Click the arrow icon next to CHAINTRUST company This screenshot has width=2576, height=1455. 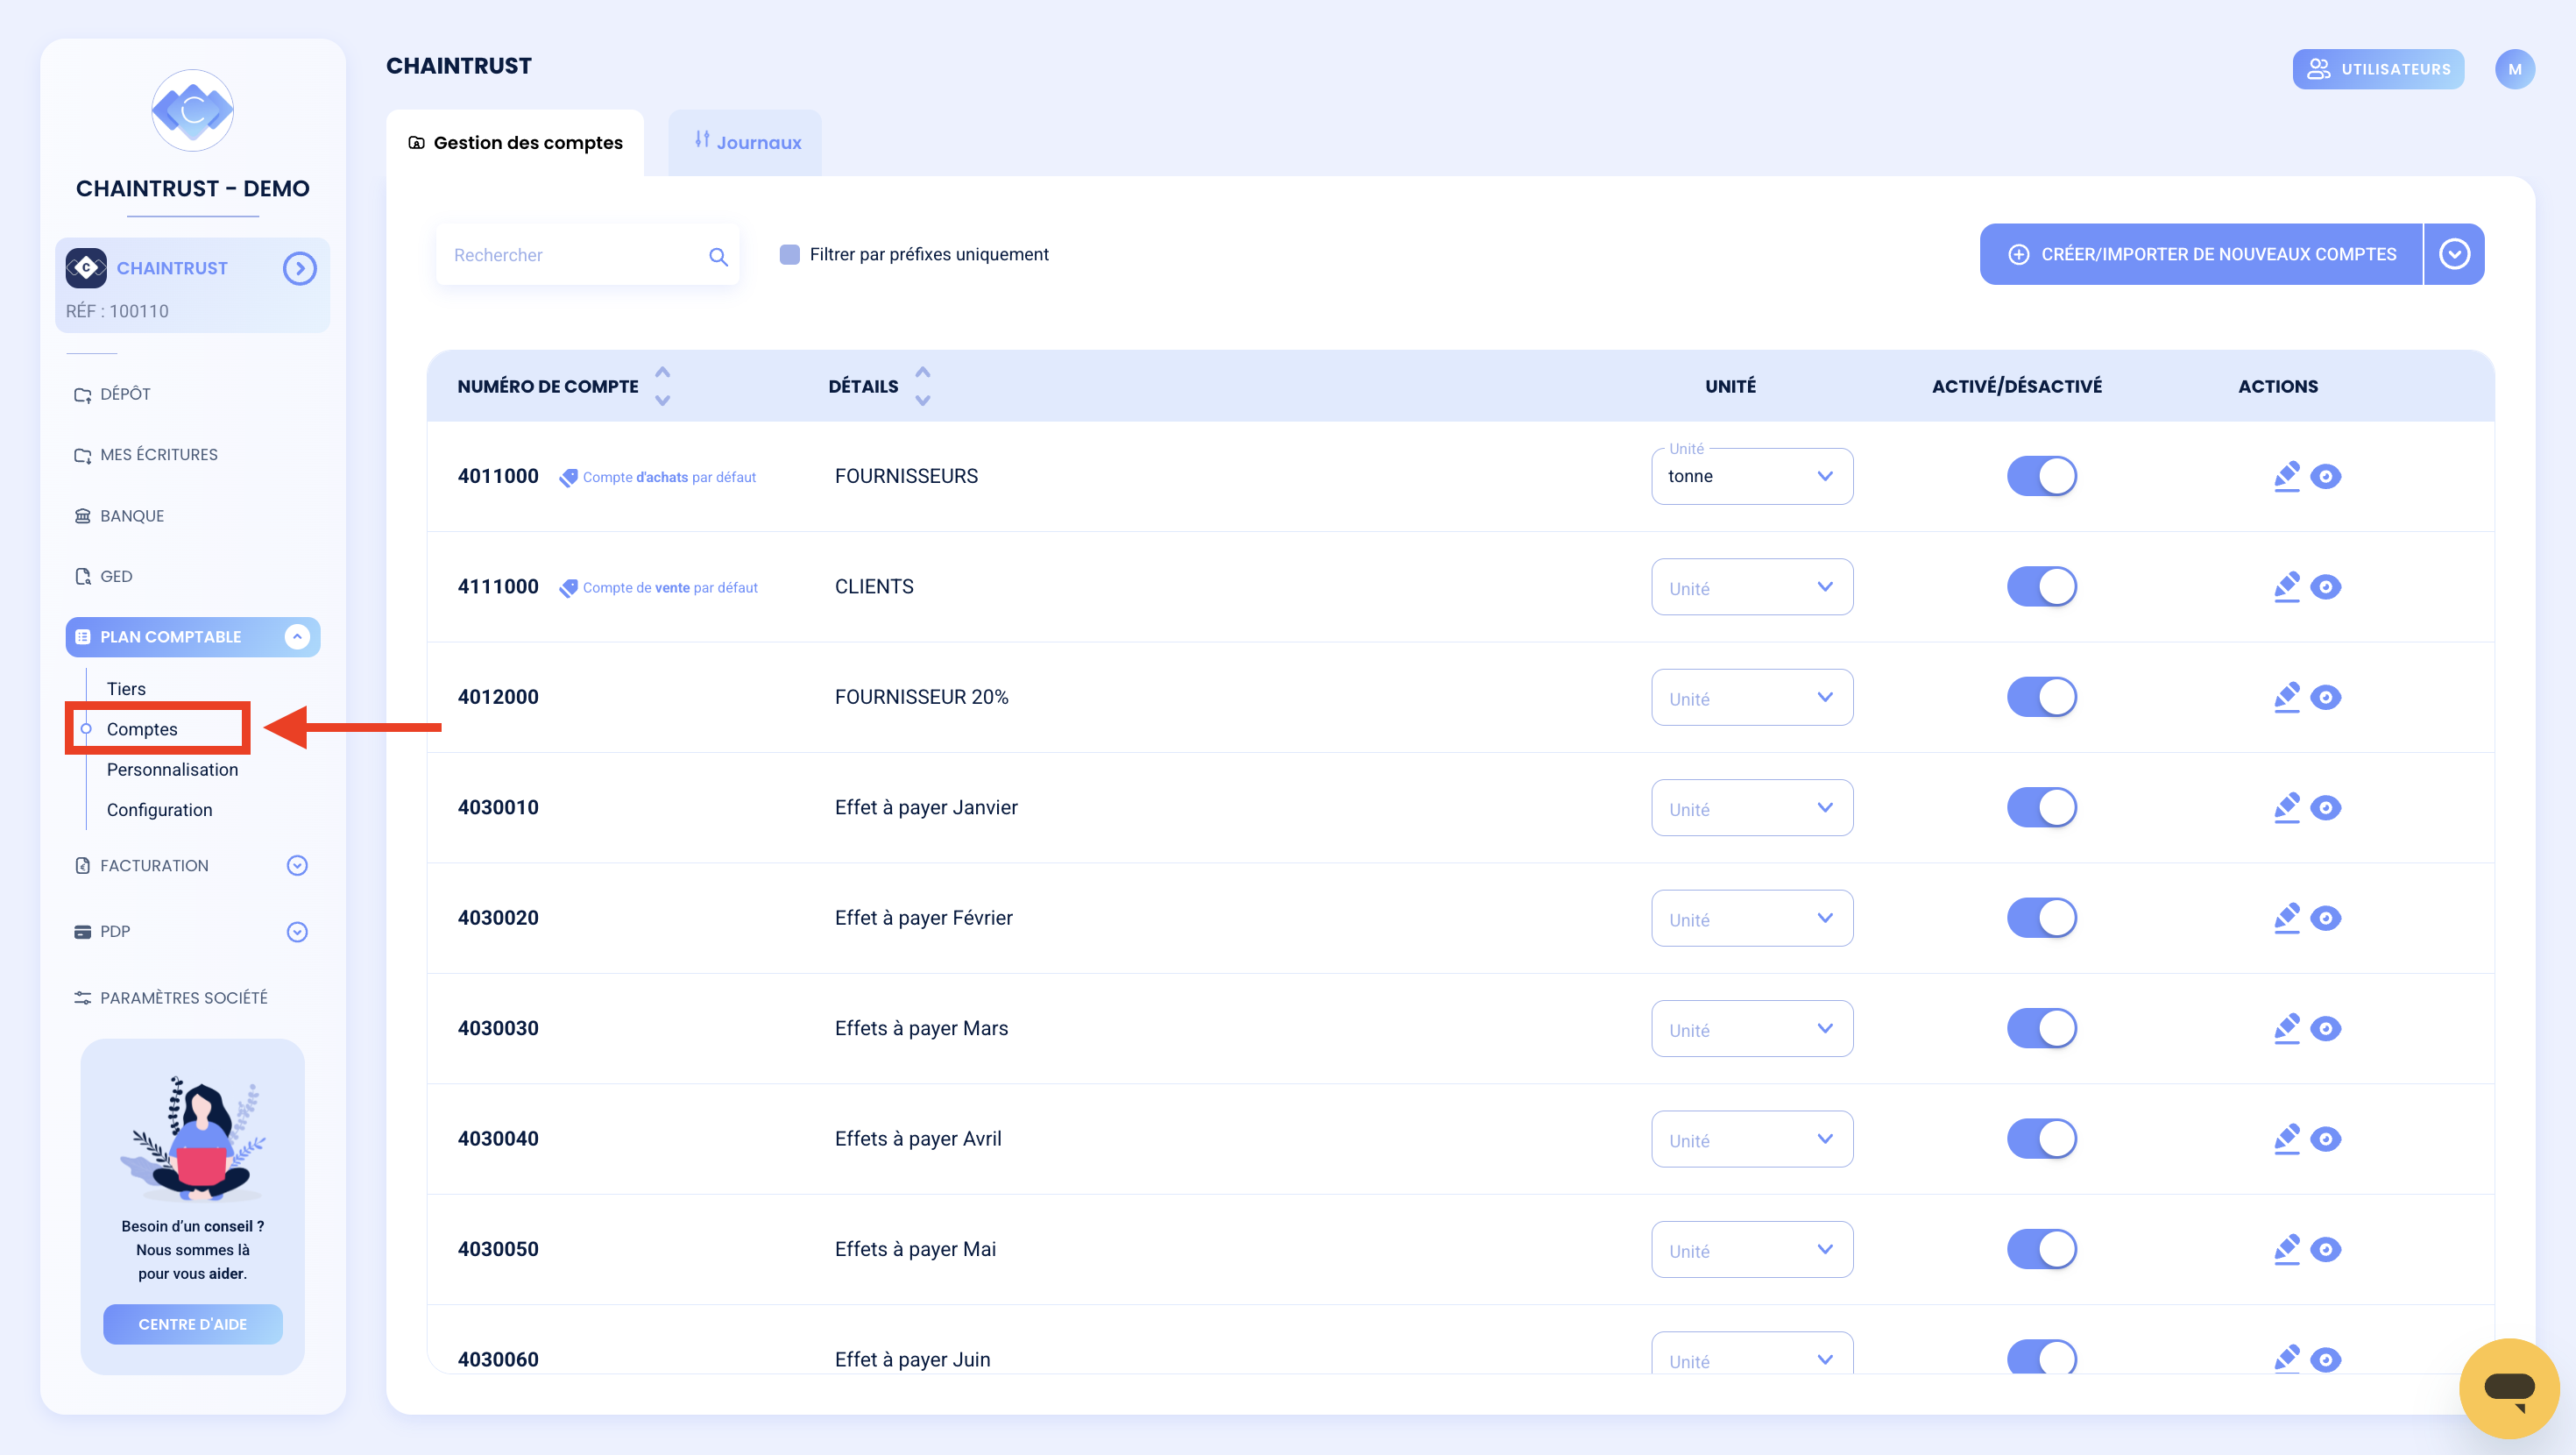(x=300, y=268)
